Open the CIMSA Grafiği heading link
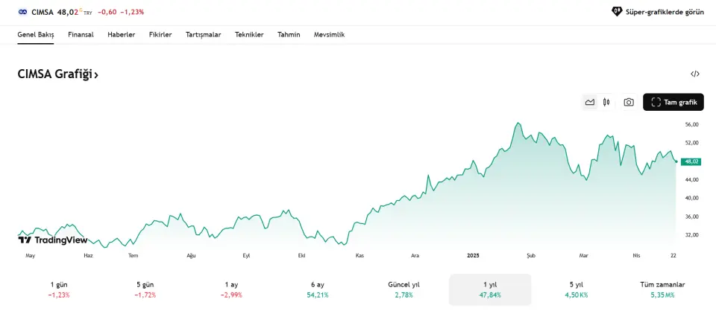This screenshot has height=311, width=716. click(x=58, y=74)
